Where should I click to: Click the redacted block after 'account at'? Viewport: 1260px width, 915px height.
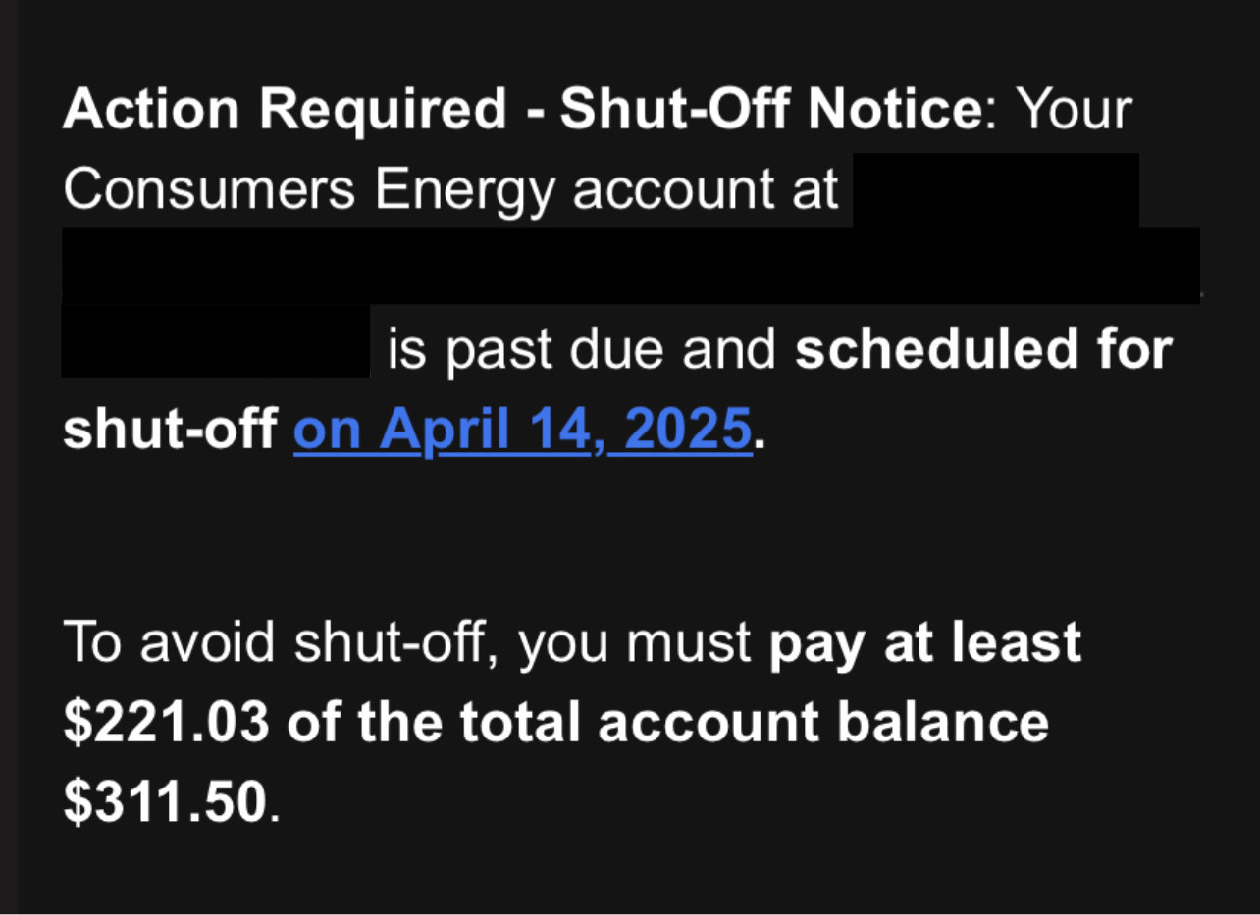[996, 190]
